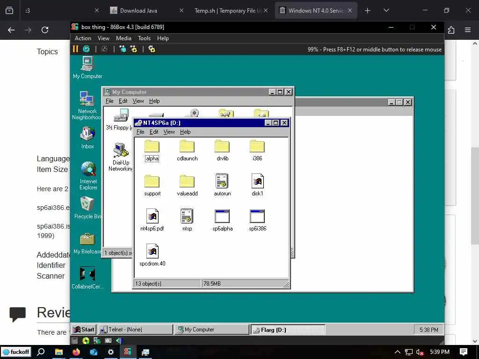Select the ntsp file icon
479x359 pixels.
(x=187, y=220)
